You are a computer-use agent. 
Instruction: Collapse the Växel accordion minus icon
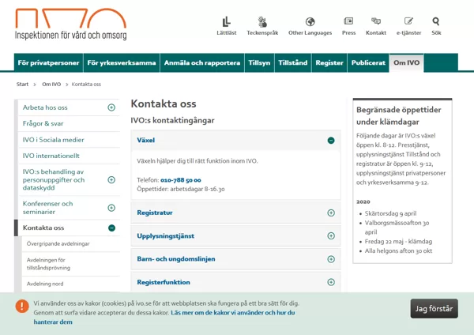(x=331, y=141)
